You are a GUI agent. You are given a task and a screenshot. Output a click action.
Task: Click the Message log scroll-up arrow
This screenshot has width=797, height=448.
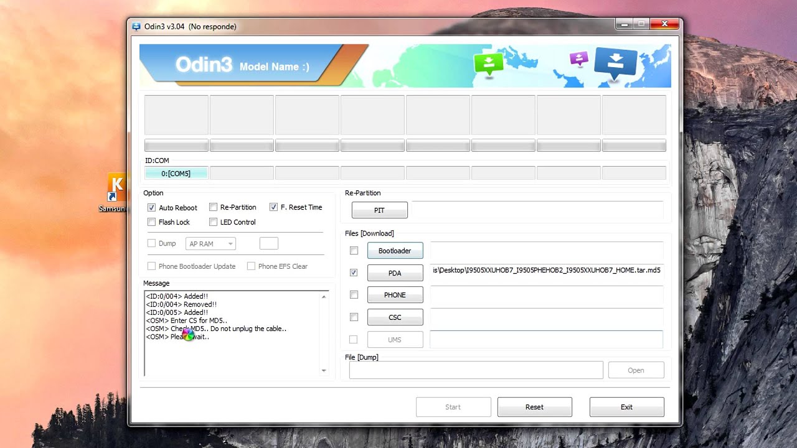tap(324, 297)
